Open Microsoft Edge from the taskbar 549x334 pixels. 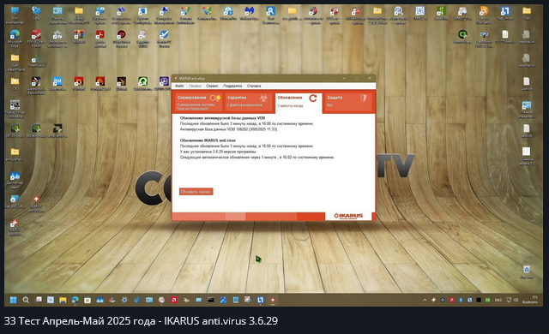click(x=75, y=300)
